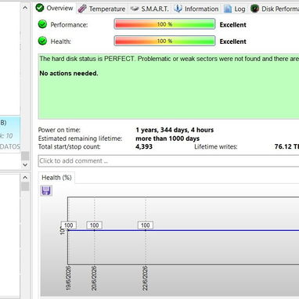Switch to the Temperature tab

click(x=102, y=9)
